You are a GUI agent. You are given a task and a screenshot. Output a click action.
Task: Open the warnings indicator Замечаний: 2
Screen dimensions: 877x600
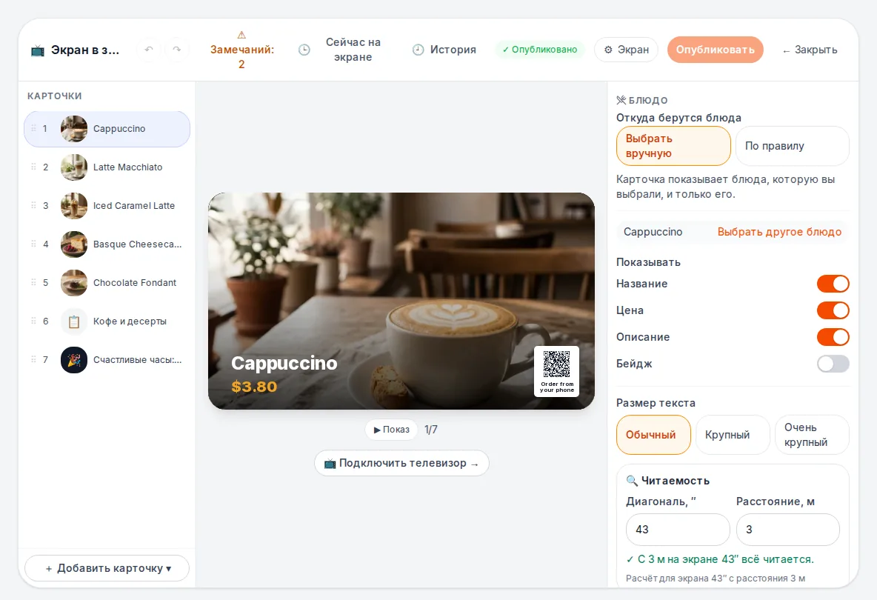point(241,50)
